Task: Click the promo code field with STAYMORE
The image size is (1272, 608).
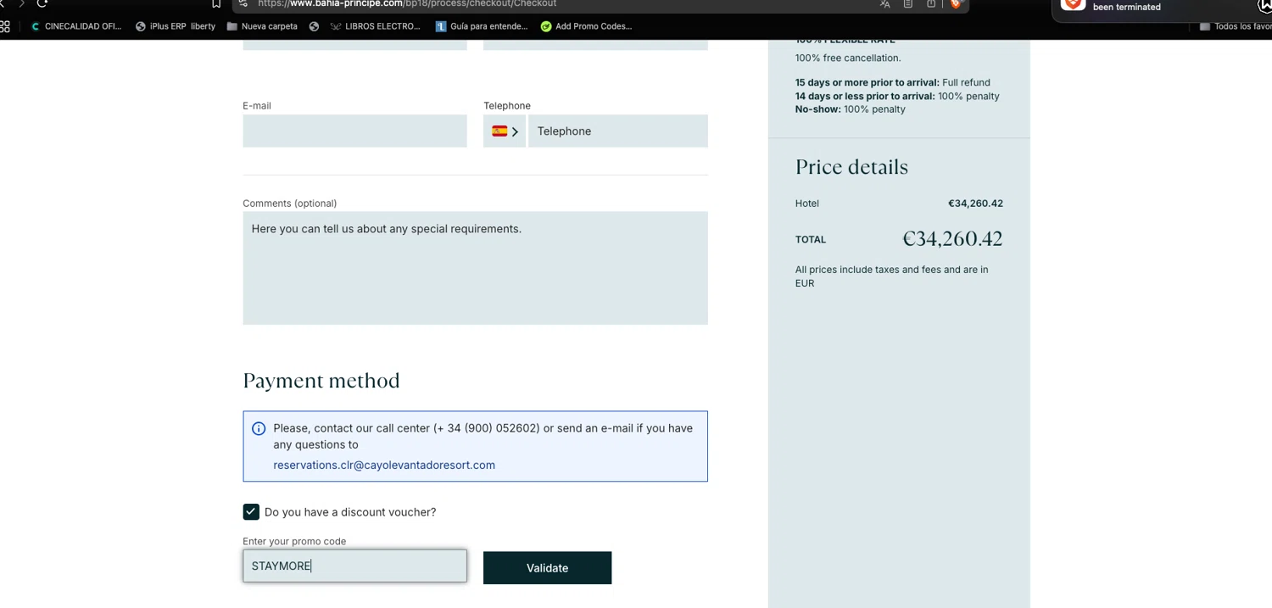Action: 354,566
